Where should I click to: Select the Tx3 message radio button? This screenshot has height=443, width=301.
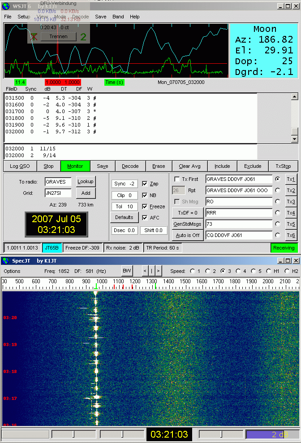[x=278, y=202]
